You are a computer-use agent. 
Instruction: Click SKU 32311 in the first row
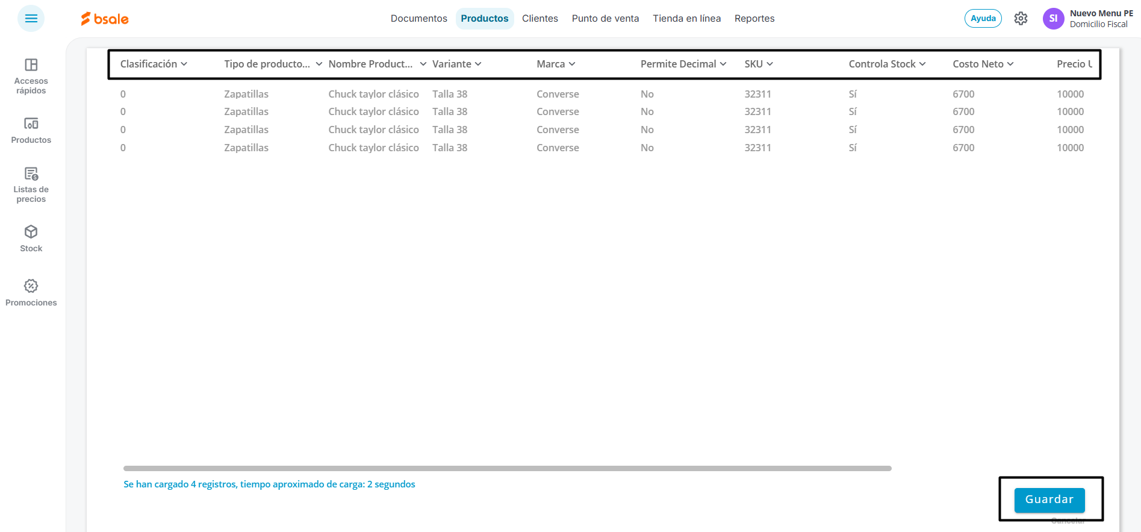(x=757, y=94)
